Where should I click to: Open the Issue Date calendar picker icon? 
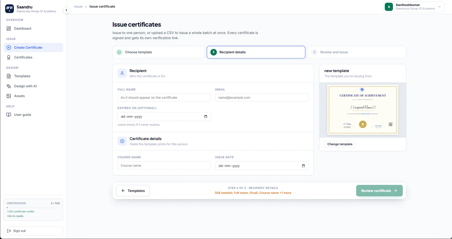click(303, 166)
